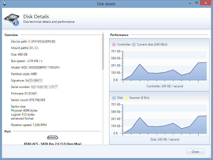Select 'Physical: 4096 bytes' text
The height and width of the screenshot is (160, 213).
click(24, 110)
